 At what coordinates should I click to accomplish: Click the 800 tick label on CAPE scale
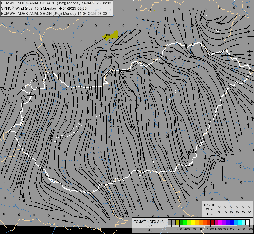pos(203,229)
